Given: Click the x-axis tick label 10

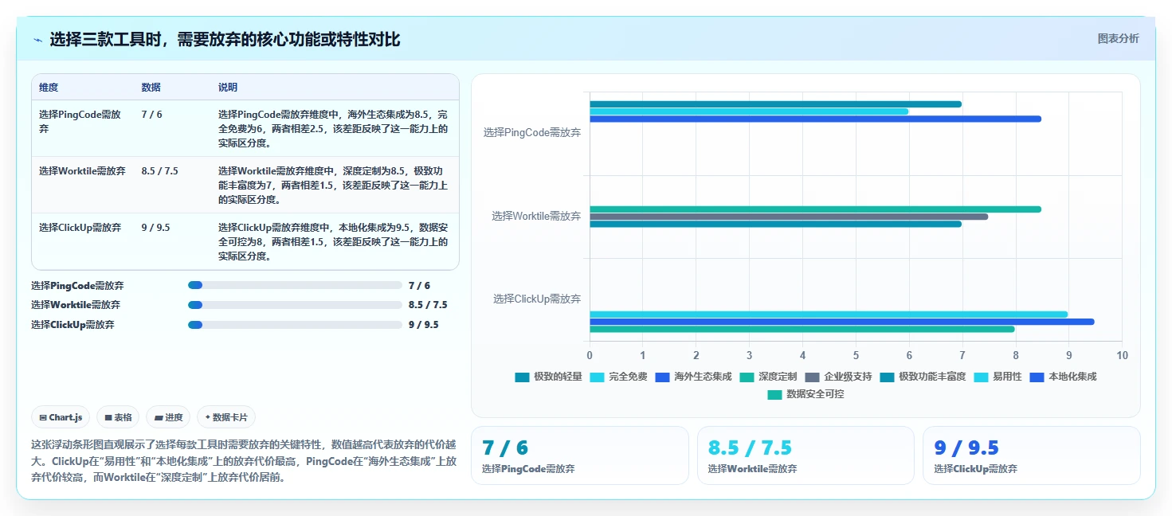Looking at the screenshot, I should click(1122, 355).
